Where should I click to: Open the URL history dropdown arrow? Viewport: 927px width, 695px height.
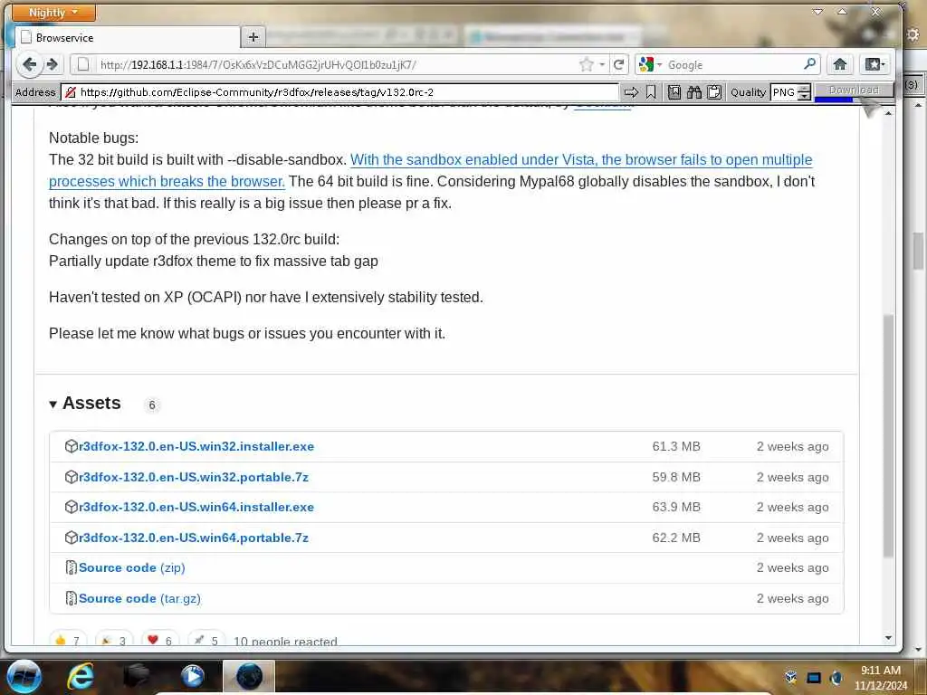pos(602,64)
